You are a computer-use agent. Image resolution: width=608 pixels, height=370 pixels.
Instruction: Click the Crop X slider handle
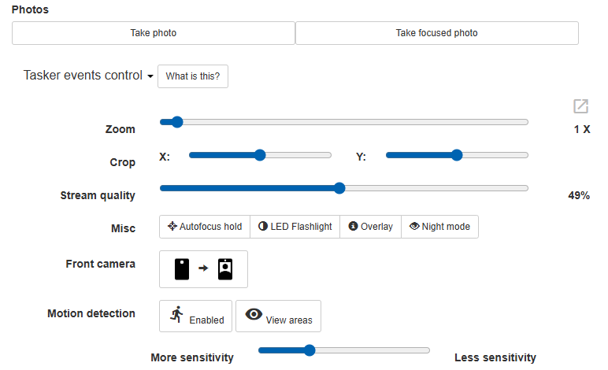click(260, 155)
